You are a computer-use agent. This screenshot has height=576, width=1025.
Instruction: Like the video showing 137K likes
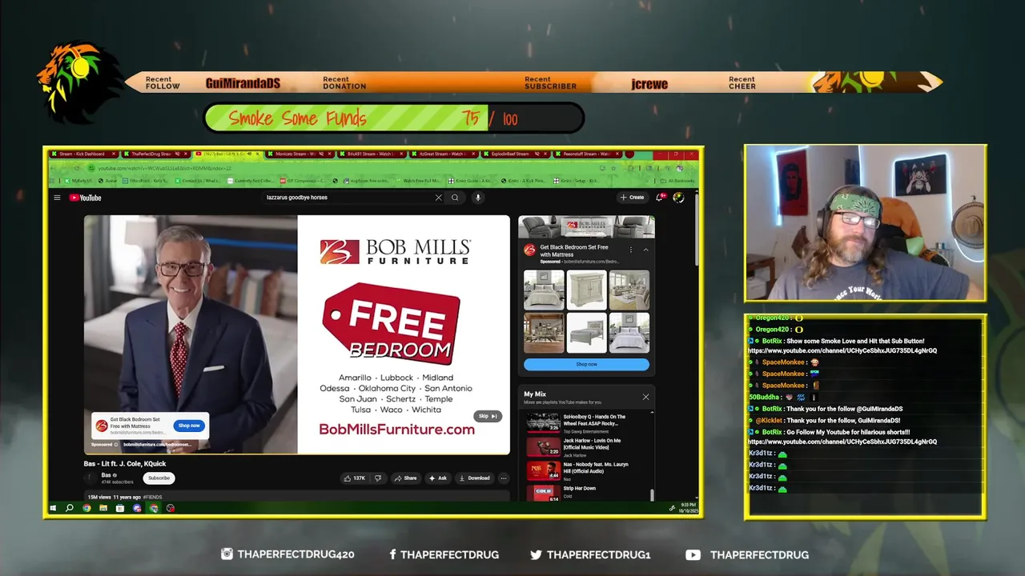pyautogui.click(x=354, y=478)
